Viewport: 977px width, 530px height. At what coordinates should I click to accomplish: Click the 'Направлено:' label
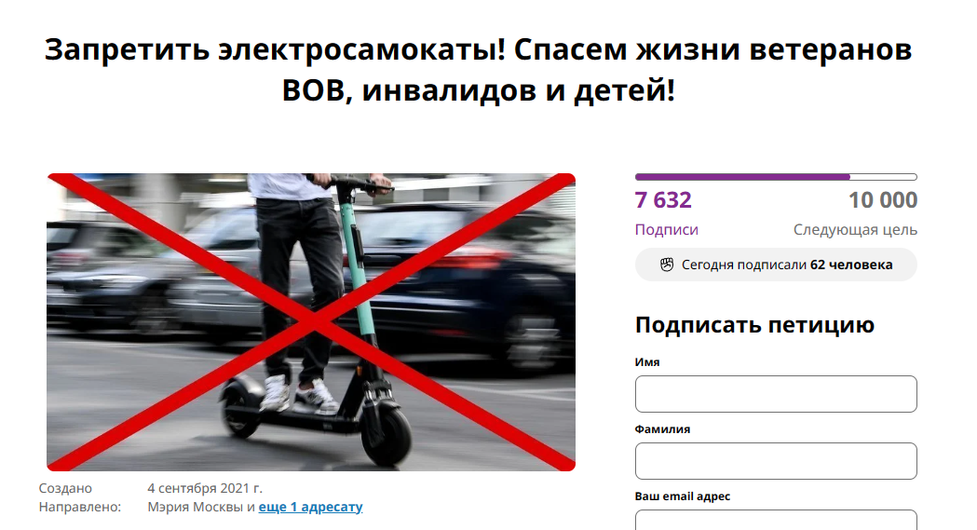80,507
